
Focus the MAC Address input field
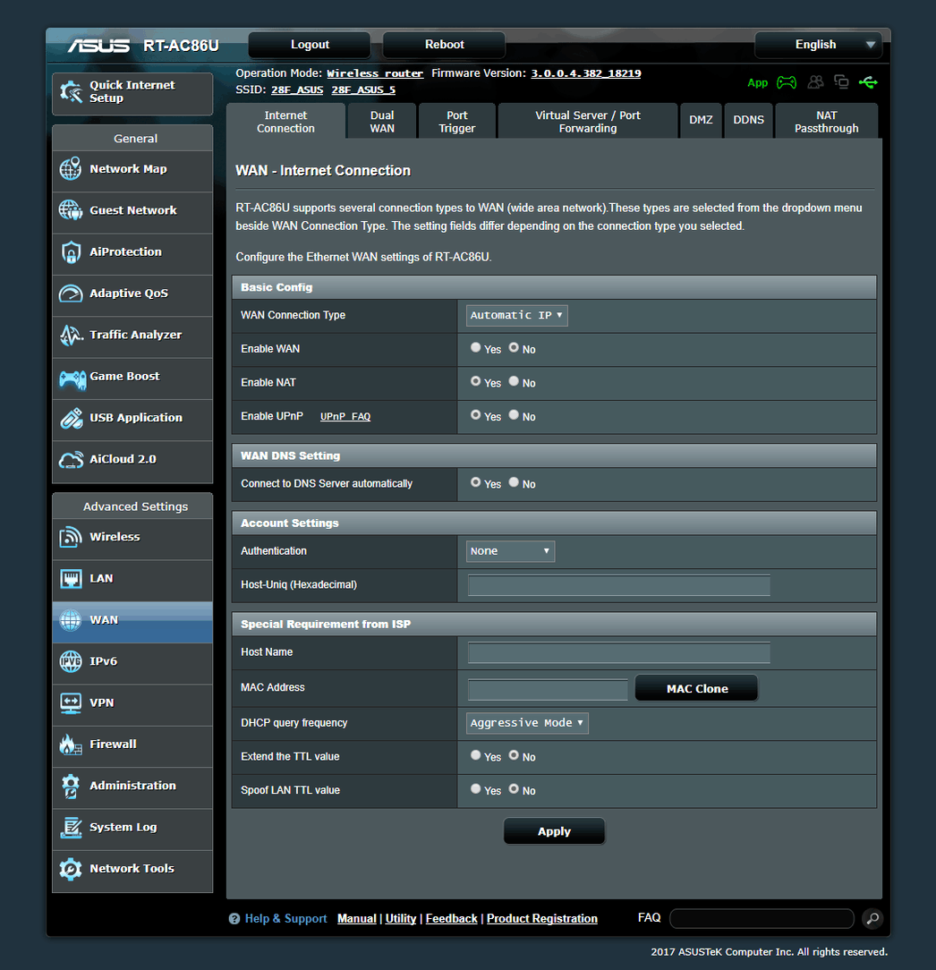click(548, 689)
